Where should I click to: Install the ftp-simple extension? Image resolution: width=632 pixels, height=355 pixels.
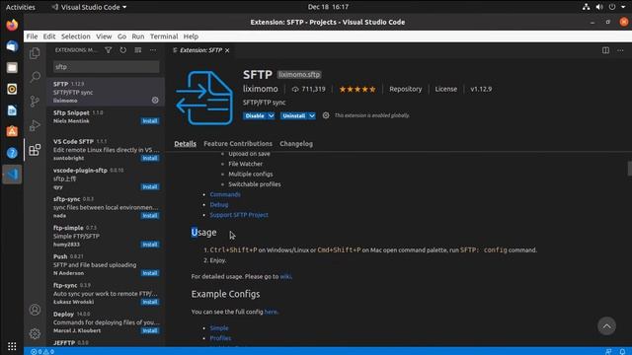[150, 245]
